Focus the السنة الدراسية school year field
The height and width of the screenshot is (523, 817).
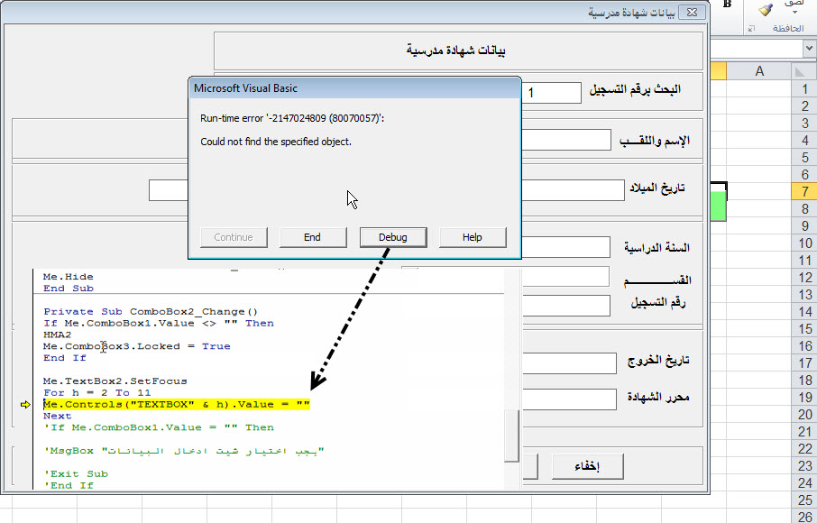(x=565, y=247)
